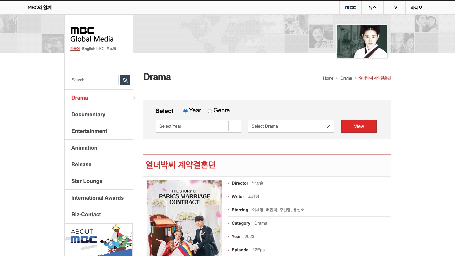Click the drama title 열녀박씨 계약결혼뎐 heading
The height and width of the screenshot is (256, 455).
tap(180, 165)
